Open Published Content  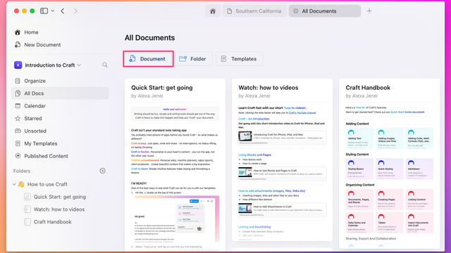coord(60,156)
